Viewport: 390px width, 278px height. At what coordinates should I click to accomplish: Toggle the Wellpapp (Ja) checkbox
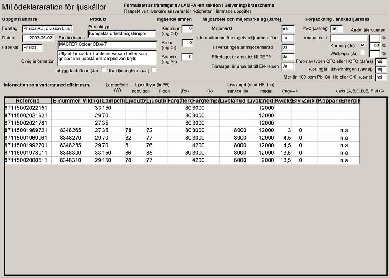(363, 53)
